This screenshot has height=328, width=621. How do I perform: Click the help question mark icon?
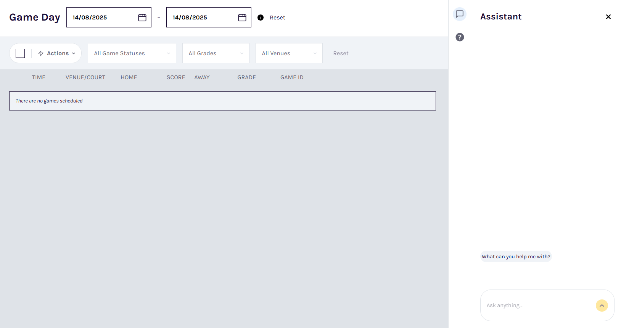[460, 37]
